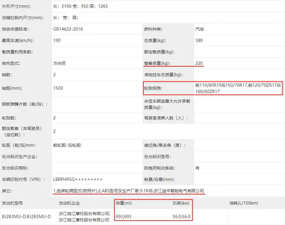Select the curb weight value 220
The image size is (285, 225).
point(199,63)
